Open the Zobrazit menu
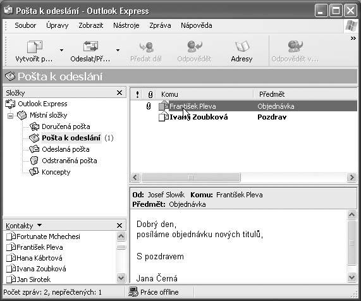Screen dimensions: 361x301 (x=90, y=25)
